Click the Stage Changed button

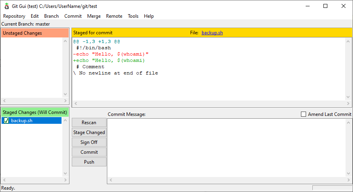pyautogui.click(x=89, y=132)
